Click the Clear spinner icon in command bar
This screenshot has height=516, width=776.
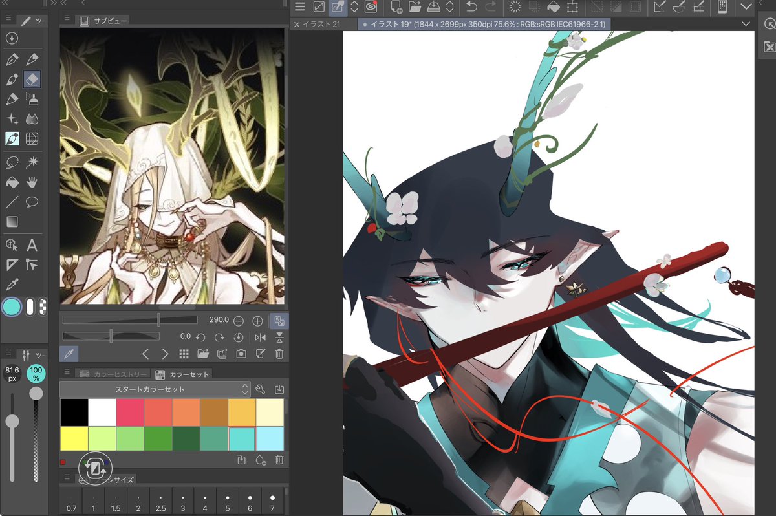pos(515,7)
